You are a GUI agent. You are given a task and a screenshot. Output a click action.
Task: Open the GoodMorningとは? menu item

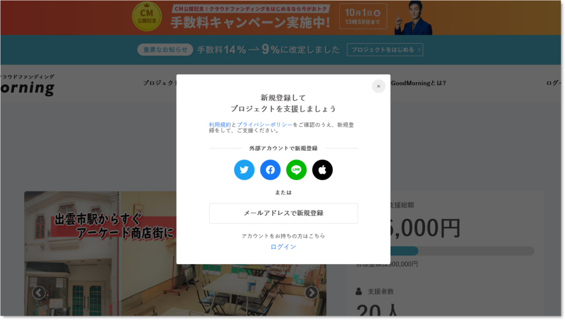coord(418,83)
